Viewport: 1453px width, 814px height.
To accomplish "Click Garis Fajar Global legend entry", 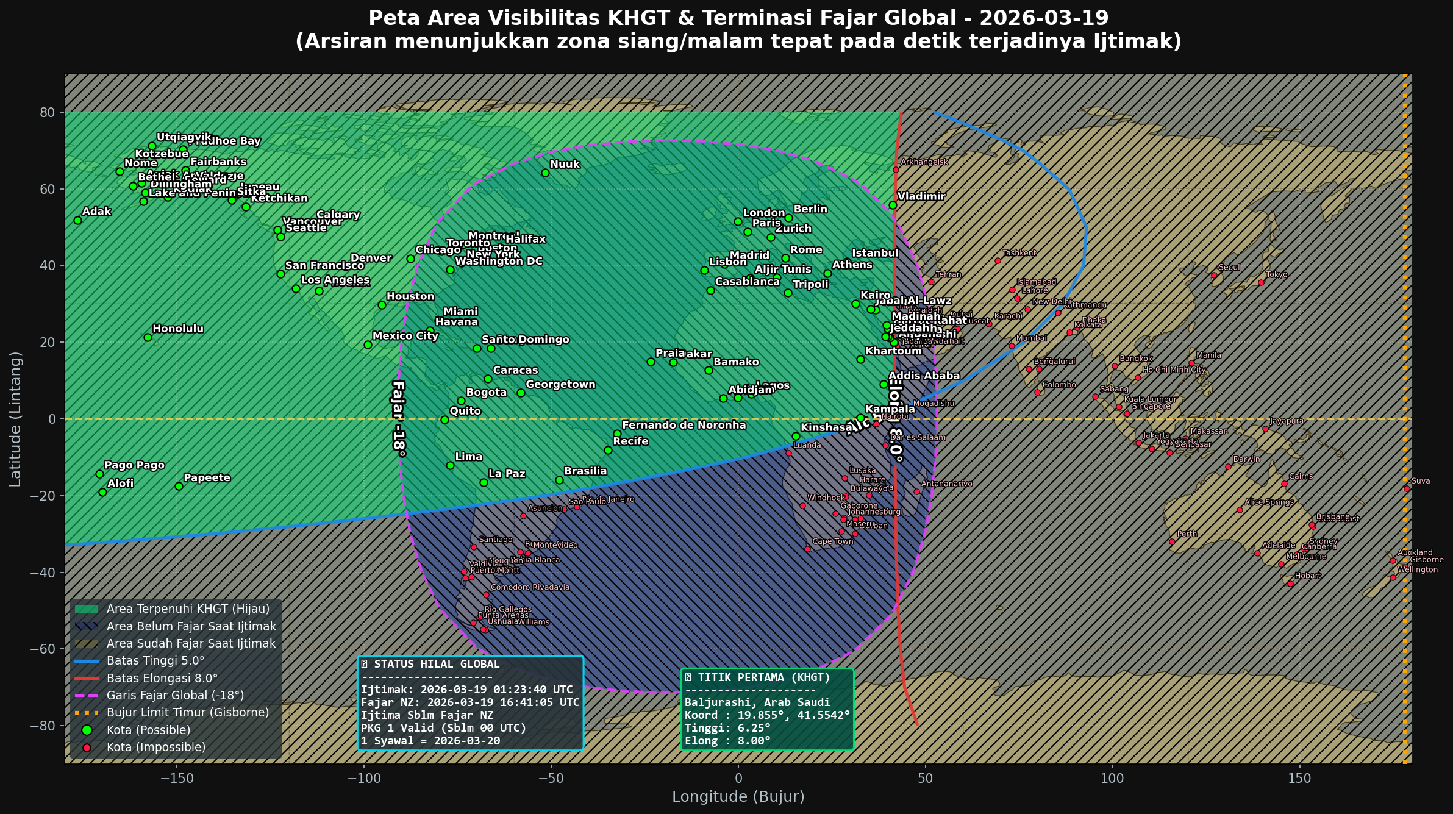I will (160, 695).
